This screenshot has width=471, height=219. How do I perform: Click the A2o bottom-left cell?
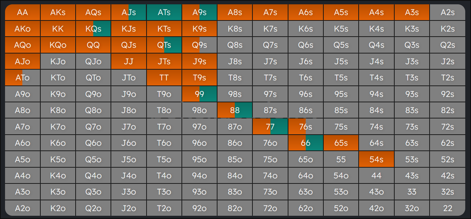22,208
